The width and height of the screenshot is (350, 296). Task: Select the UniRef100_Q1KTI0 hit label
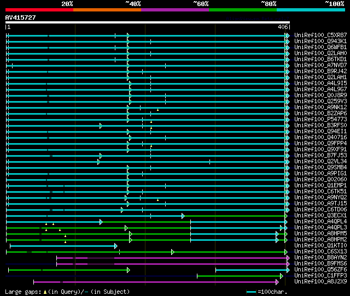tap(320, 246)
